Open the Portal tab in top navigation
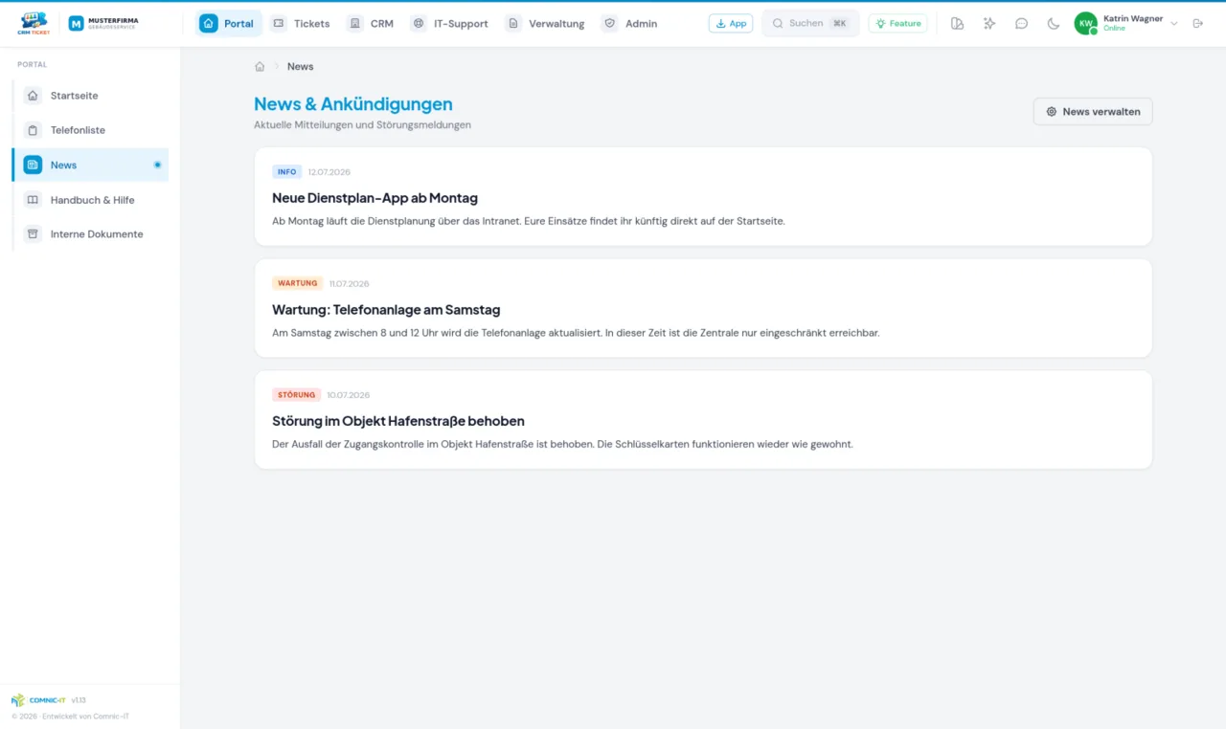The width and height of the screenshot is (1226, 729). 228,24
